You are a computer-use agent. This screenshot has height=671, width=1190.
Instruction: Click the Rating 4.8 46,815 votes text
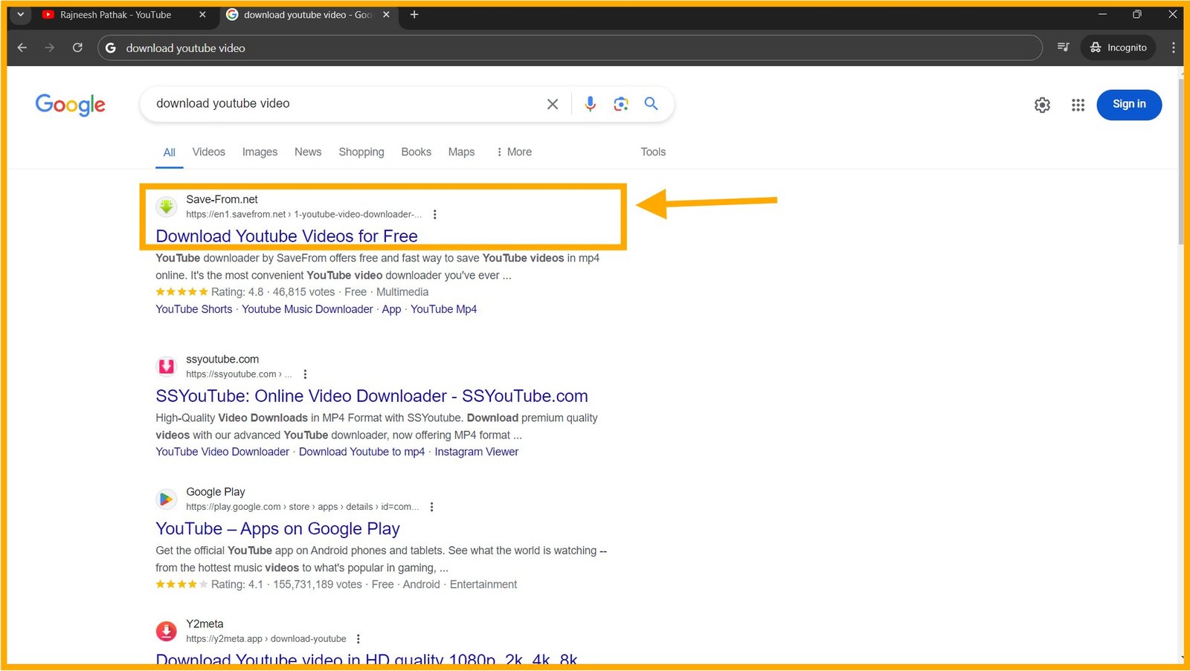coord(273,292)
